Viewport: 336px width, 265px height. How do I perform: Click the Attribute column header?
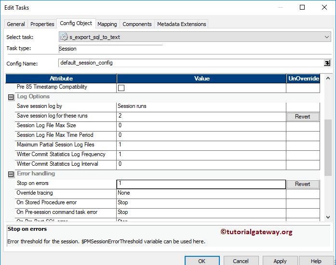[61, 79]
